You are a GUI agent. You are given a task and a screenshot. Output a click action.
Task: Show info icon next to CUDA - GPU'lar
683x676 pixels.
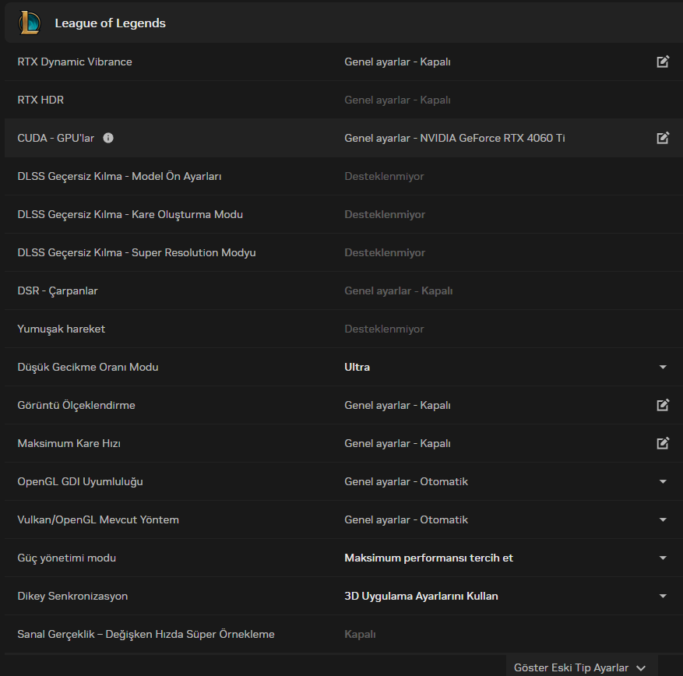pyautogui.click(x=108, y=138)
